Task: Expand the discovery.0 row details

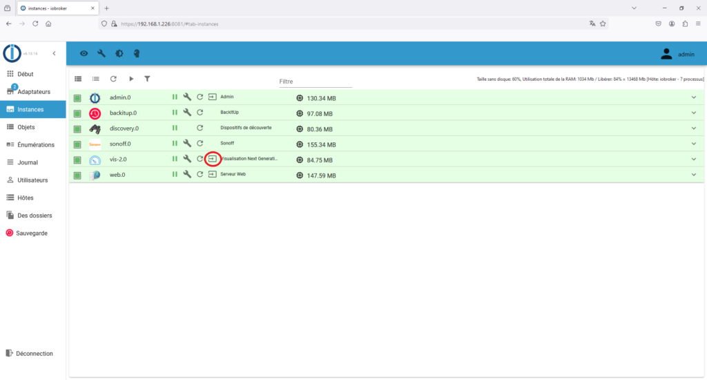Action: click(x=694, y=129)
